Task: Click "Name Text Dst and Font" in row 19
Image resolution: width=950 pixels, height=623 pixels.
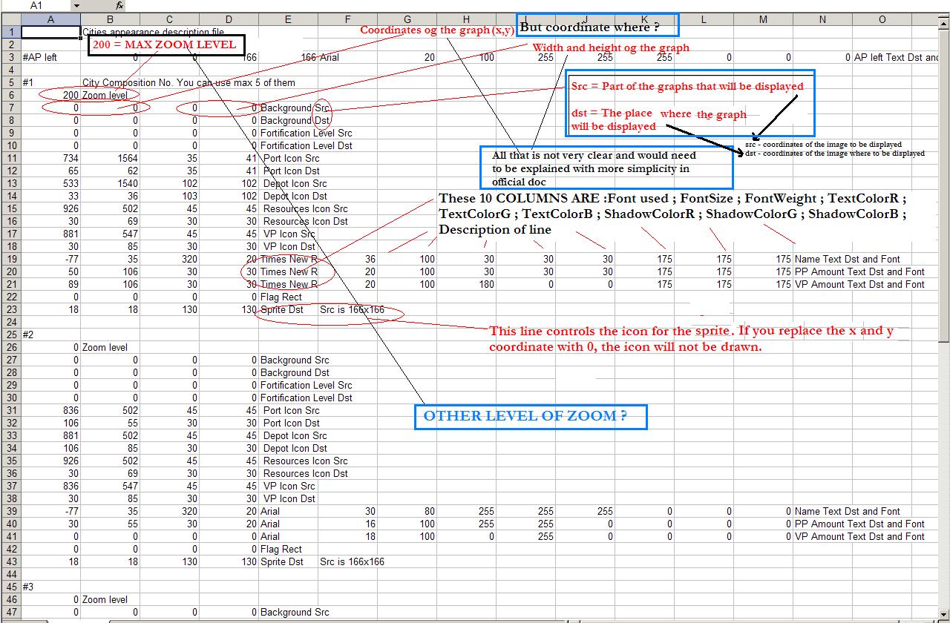Action: (x=848, y=259)
